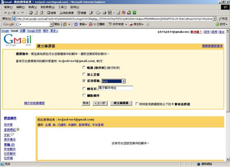
Task: Click the Stop loading toolbar icon
Action: click(x=31, y=13)
